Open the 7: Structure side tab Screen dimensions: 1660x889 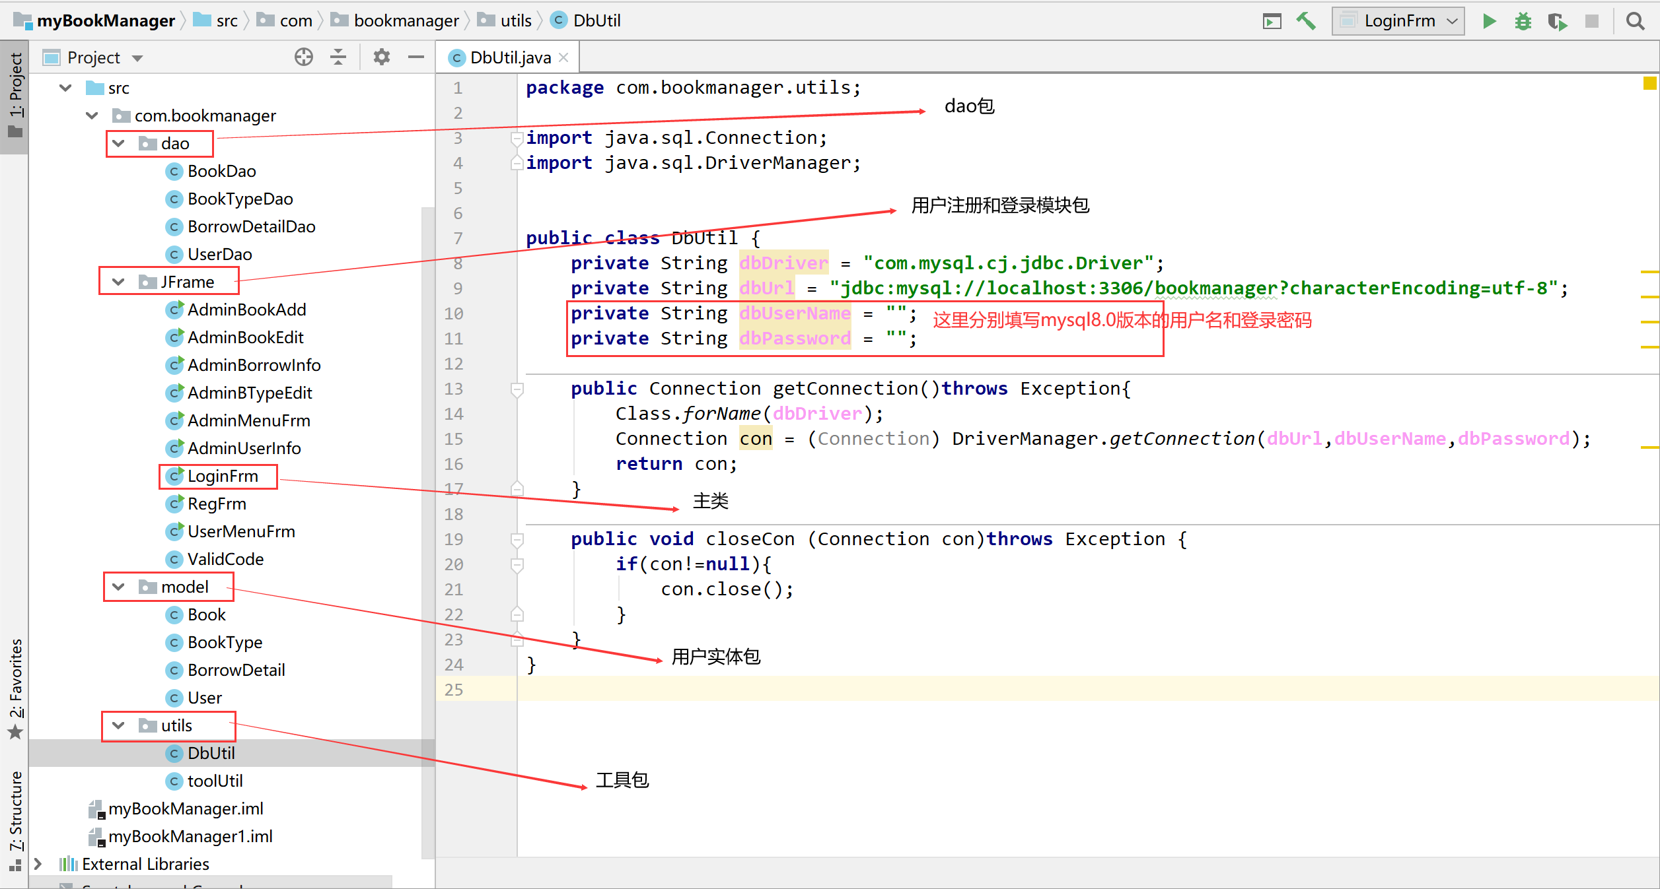(15, 820)
